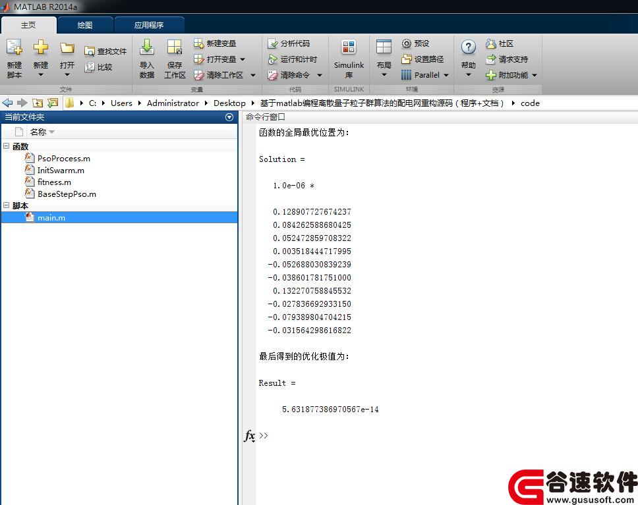Click C: drive in the address path
Screen dimensions: 638x505
(93, 103)
